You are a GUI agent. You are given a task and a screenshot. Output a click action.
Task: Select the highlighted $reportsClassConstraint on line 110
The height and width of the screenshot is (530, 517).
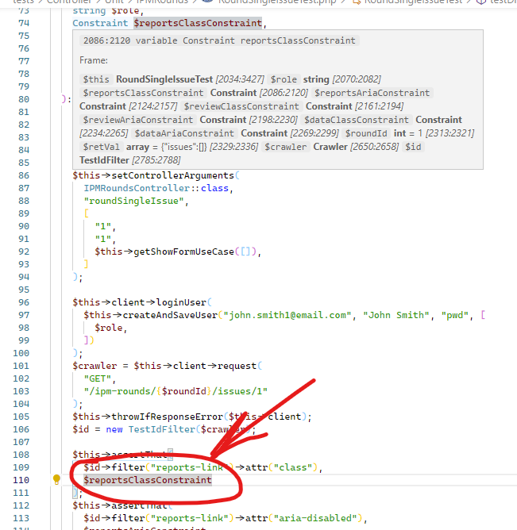point(148,480)
